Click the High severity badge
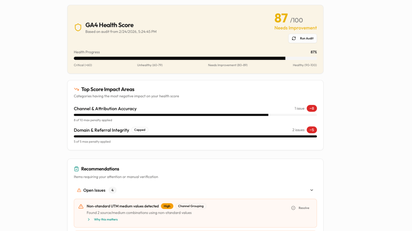 tap(167, 206)
